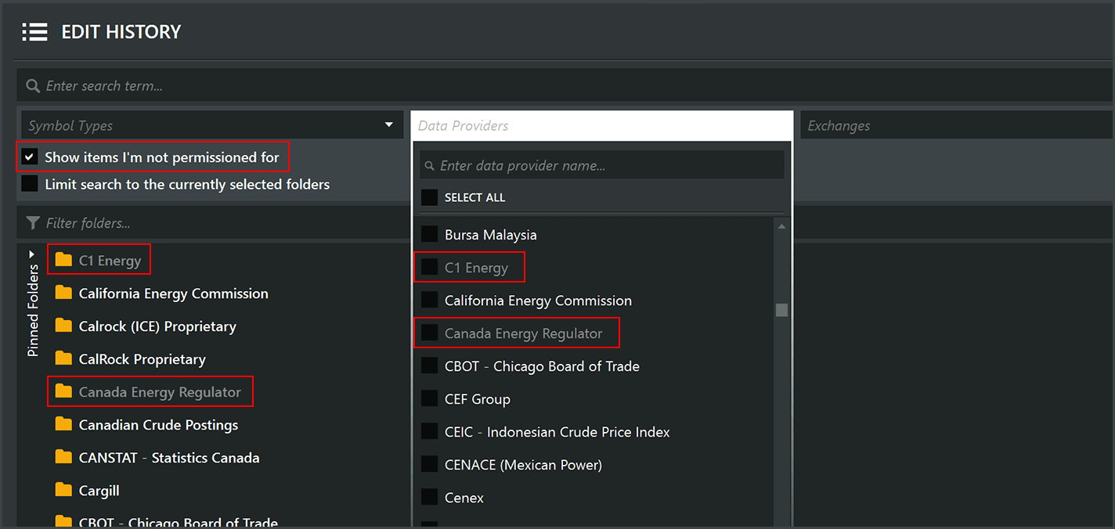
Task: Check the CBOT - Chicago Board of Trade provider checkbox
Action: (429, 365)
